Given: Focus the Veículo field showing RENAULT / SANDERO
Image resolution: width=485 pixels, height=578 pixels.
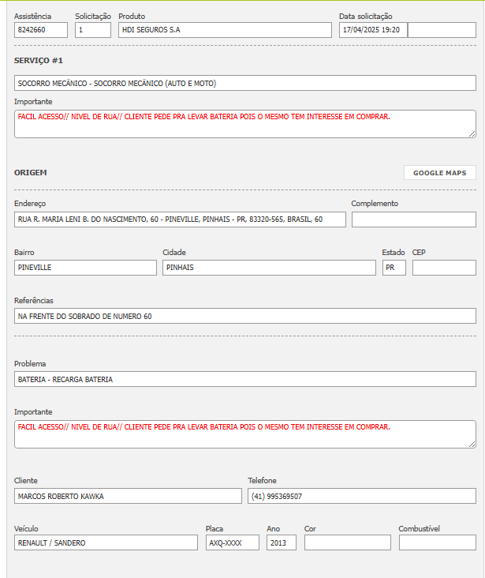Looking at the screenshot, I should pos(106,542).
